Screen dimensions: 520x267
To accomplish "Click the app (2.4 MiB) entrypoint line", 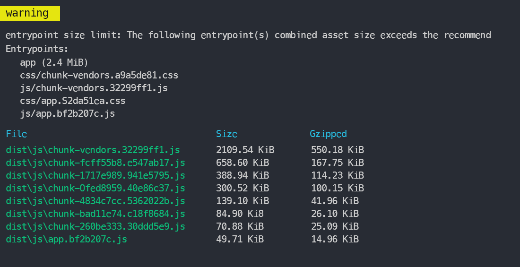I will (54, 62).
